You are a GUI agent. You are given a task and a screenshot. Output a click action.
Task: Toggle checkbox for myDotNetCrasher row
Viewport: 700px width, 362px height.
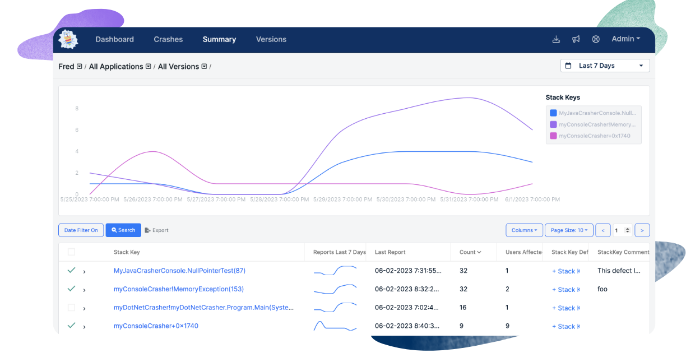pyautogui.click(x=71, y=308)
